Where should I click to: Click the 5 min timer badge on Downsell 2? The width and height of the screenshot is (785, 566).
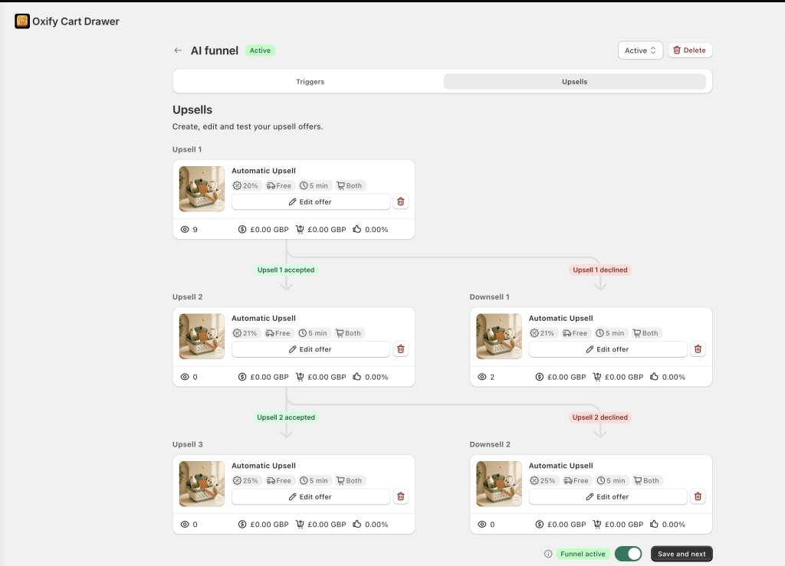[611, 480]
